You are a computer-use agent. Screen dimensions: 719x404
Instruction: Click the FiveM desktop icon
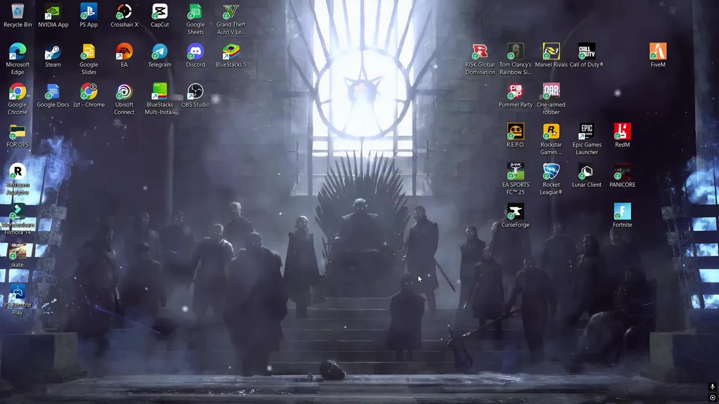pyautogui.click(x=658, y=51)
